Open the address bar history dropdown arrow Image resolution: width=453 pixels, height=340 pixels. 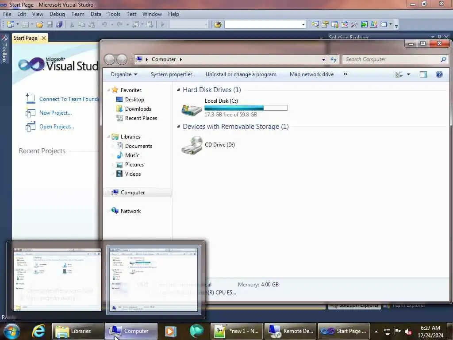(x=323, y=59)
